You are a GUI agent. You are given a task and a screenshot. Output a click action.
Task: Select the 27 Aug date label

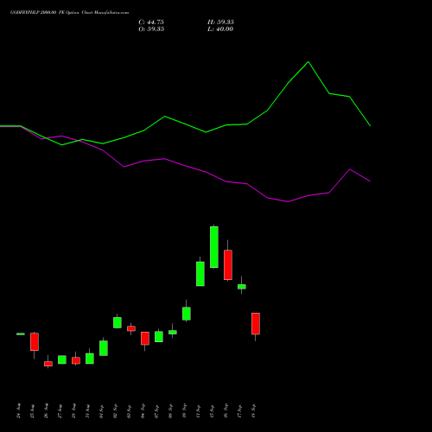[60, 411]
